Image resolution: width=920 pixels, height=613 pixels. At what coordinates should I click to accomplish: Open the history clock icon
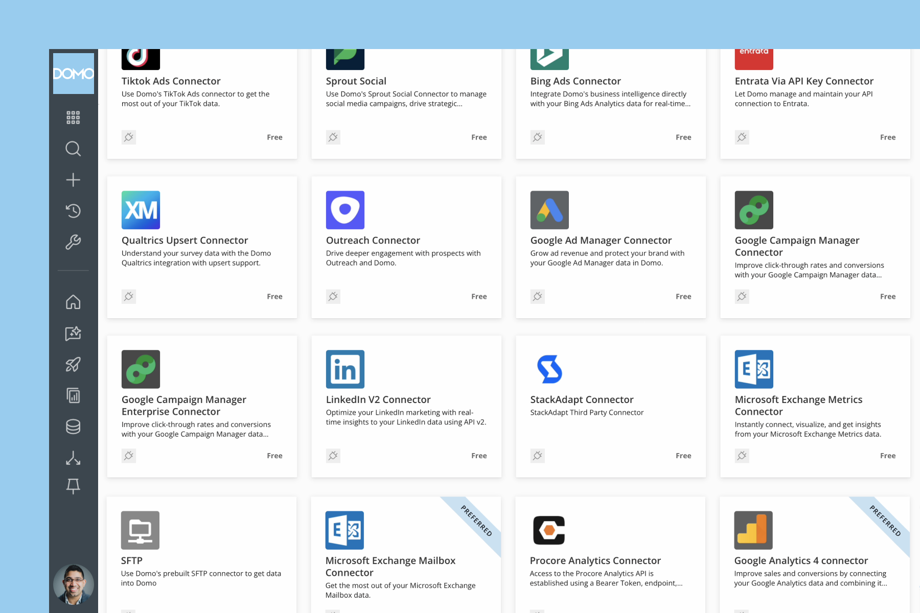click(x=73, y=210)
